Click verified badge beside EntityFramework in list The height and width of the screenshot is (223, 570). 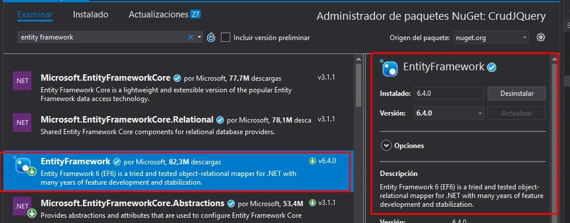click(117, 161)
